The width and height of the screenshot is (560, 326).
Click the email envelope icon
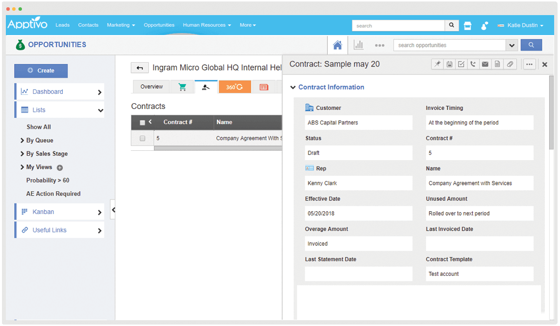click(x=485, y=64)
